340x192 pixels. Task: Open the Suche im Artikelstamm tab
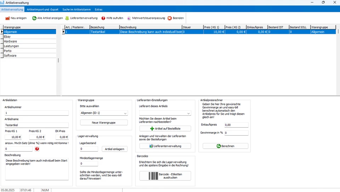tap(76, 10)
